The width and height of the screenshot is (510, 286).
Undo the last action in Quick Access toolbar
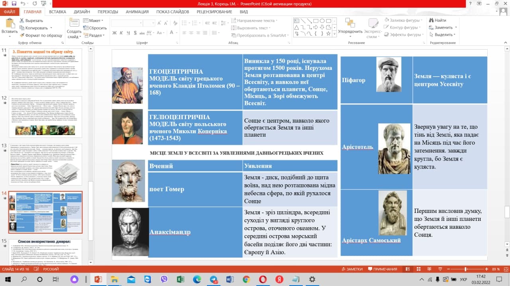24,4
